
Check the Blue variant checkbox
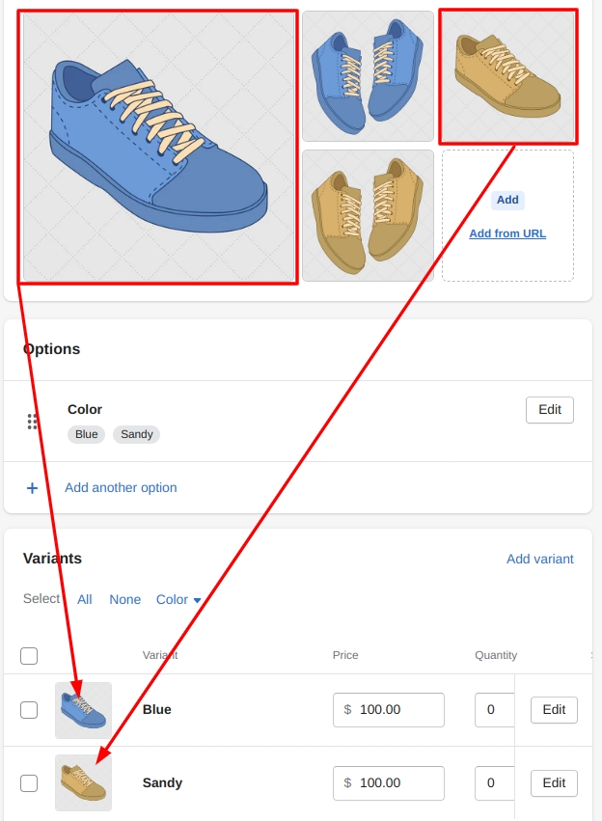click(x=29, y=710)
